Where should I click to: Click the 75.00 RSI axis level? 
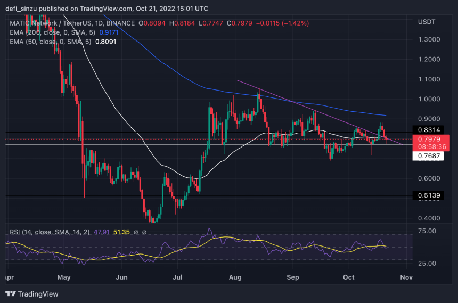click(427, 232)
